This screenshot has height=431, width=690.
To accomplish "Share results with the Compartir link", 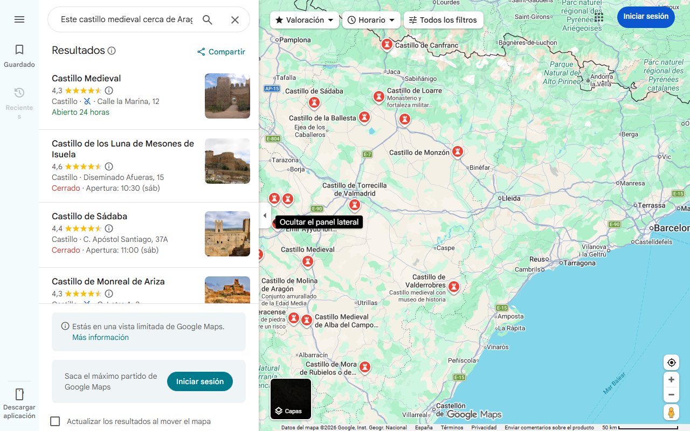I will pos(221,52).
